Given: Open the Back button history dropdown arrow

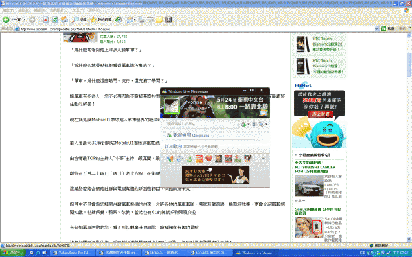Looking at the screenshot, I should (x=24, y=20).
